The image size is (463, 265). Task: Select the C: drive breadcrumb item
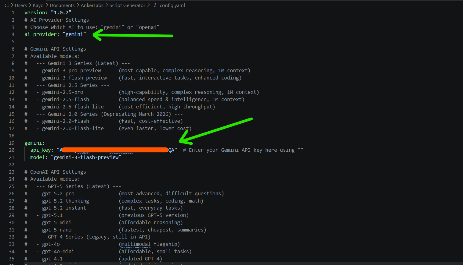point(7,5)
